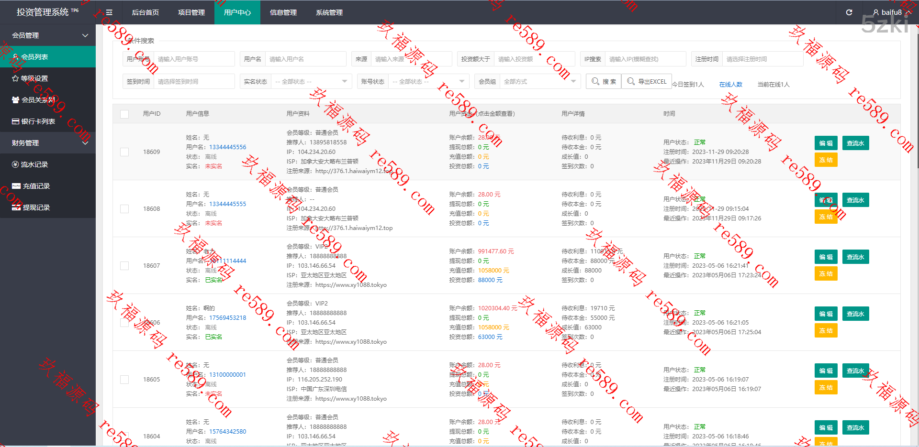Screen dimensions: 919x447
Task: Click the refresh icon in top bar
Action: pyautogui.click(x=849, y=12)
